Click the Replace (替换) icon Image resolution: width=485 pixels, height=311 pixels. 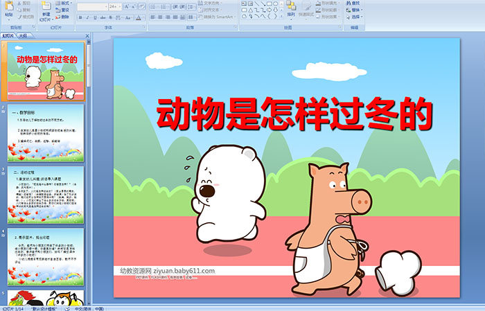(x=353, y=10)
